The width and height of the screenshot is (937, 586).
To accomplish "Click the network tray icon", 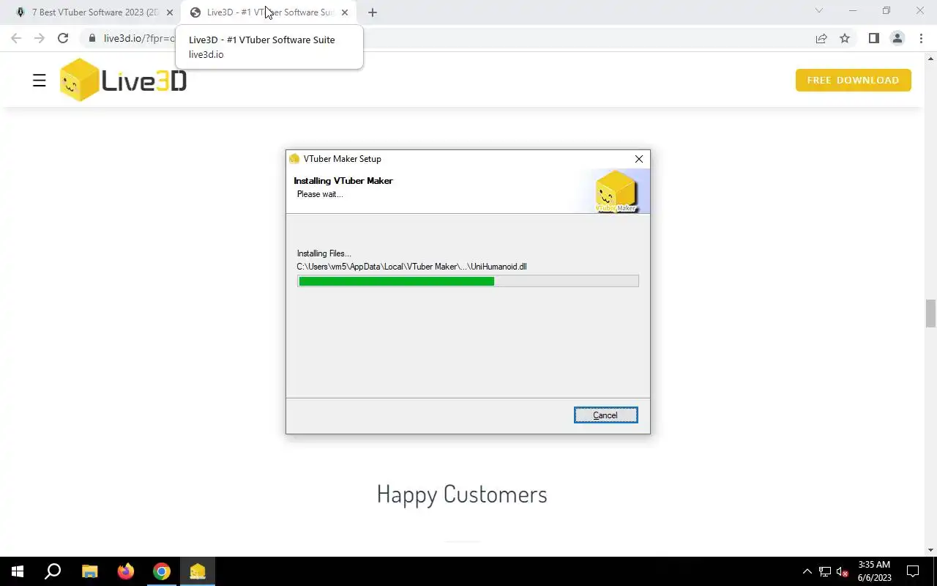I will coord(825,571).
